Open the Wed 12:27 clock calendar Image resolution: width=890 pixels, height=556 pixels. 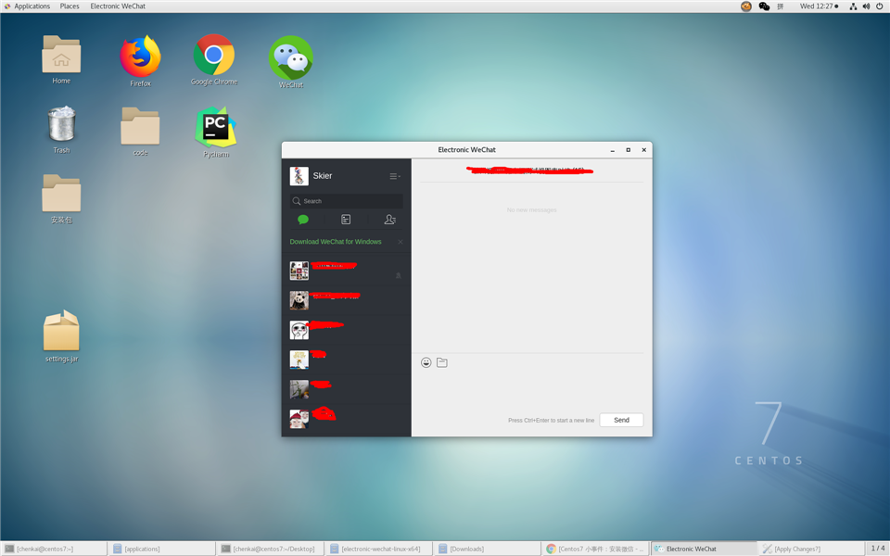(819, 6)
